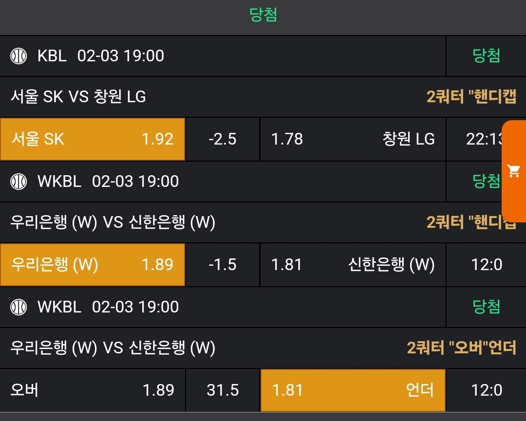526x421 pixels.
Task: Select 우리은행 (W) handicap option at 1.89
Action: point(93,265)
